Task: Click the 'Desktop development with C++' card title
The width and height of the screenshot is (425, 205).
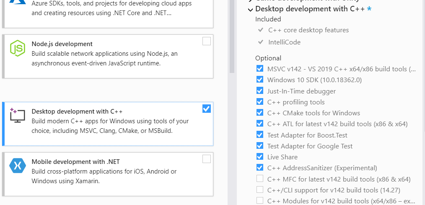Action: pyautogui.click(x=77, y=112)
